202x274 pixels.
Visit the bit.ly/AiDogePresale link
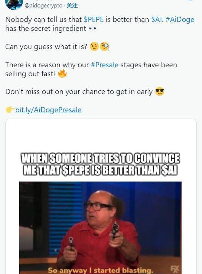[x=48, y=110]
